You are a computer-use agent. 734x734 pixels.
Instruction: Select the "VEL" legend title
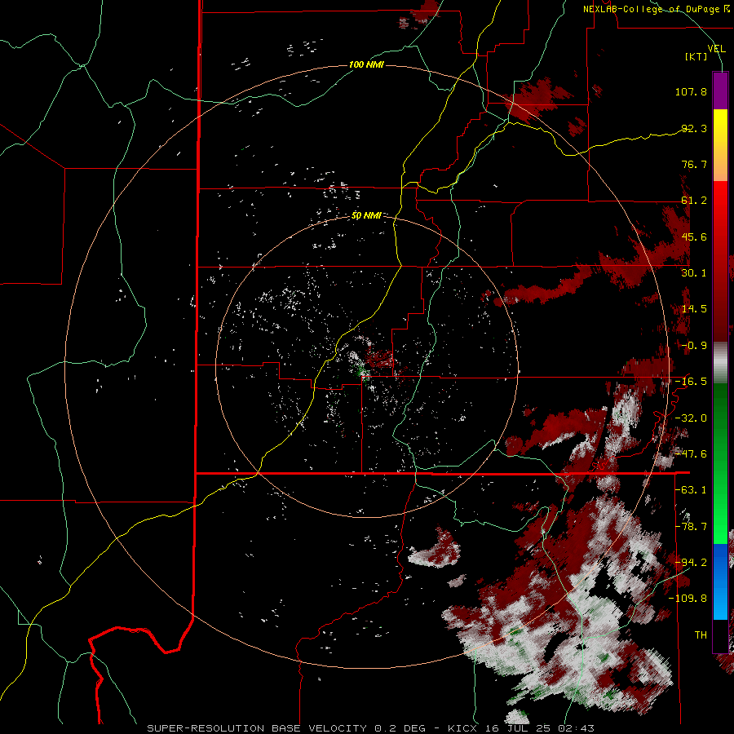[716, 48]
